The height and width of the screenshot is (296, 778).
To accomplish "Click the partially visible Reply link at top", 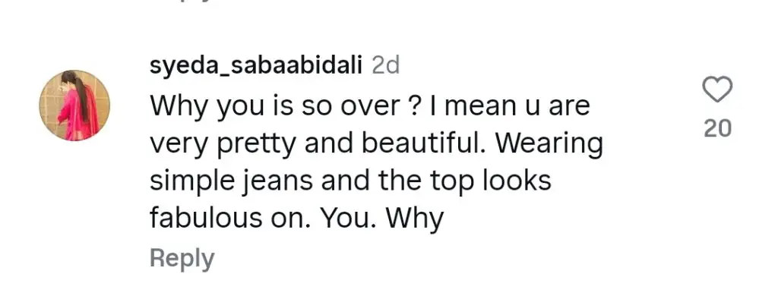I will click(x=182, y=2).
